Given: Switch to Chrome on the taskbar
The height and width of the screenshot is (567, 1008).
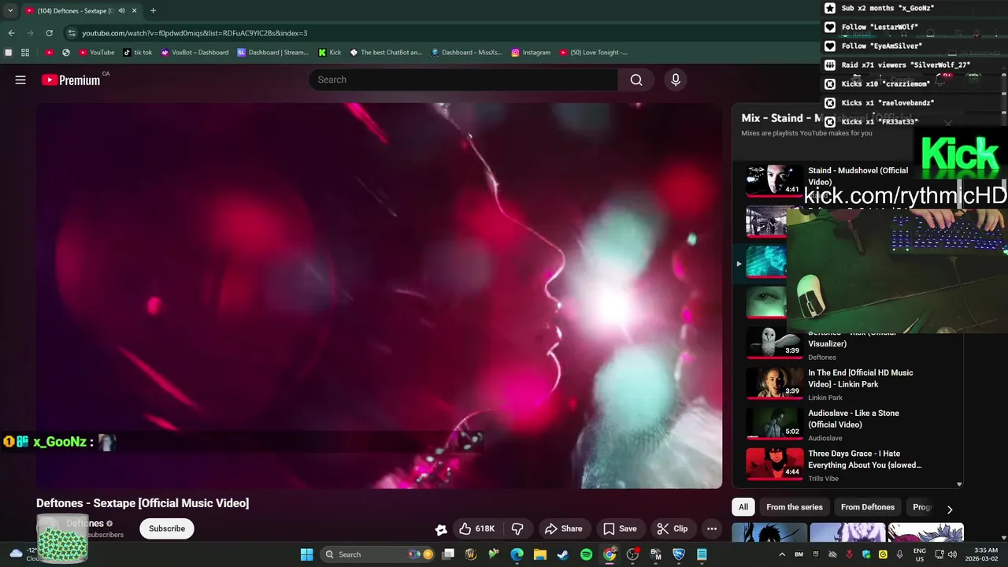Looking at the screenshot, I should coord(609,554).
